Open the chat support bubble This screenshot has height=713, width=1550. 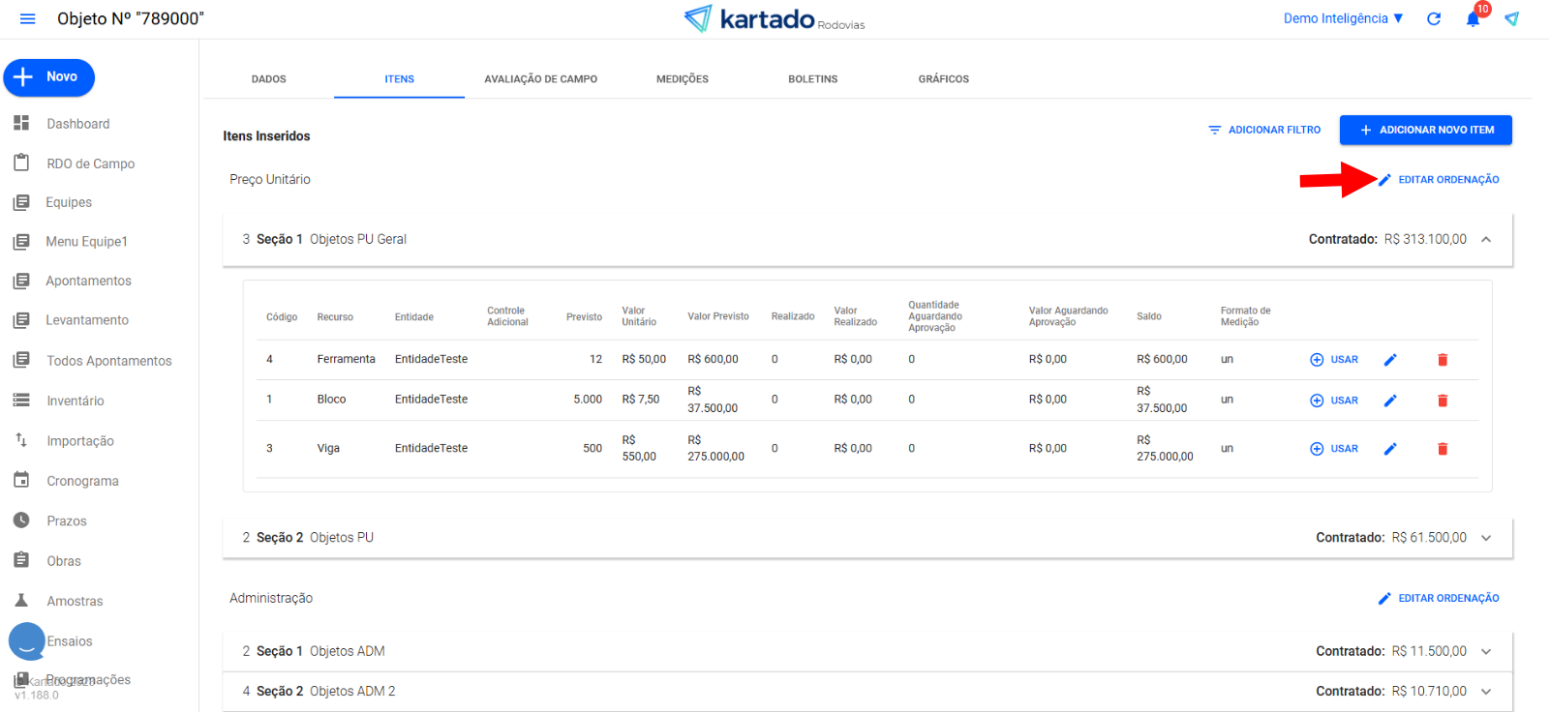pos(27,641)
